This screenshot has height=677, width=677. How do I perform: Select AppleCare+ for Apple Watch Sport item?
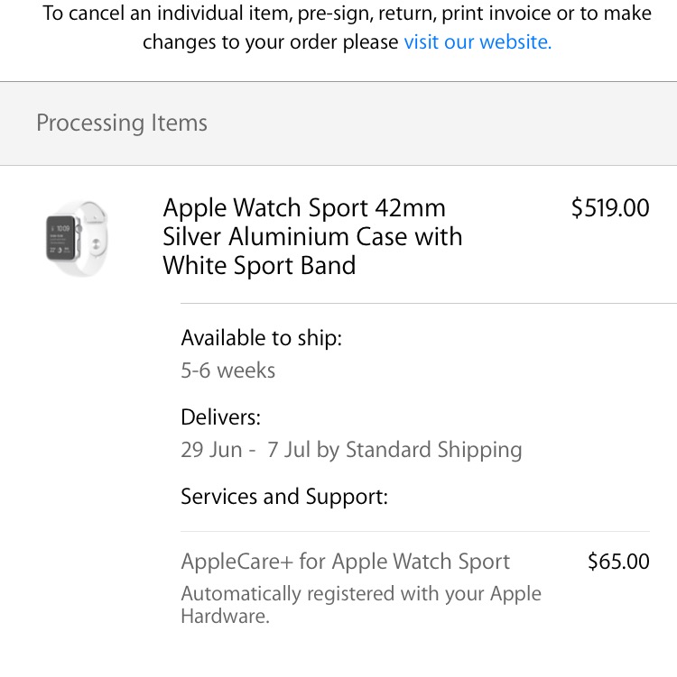346,562
